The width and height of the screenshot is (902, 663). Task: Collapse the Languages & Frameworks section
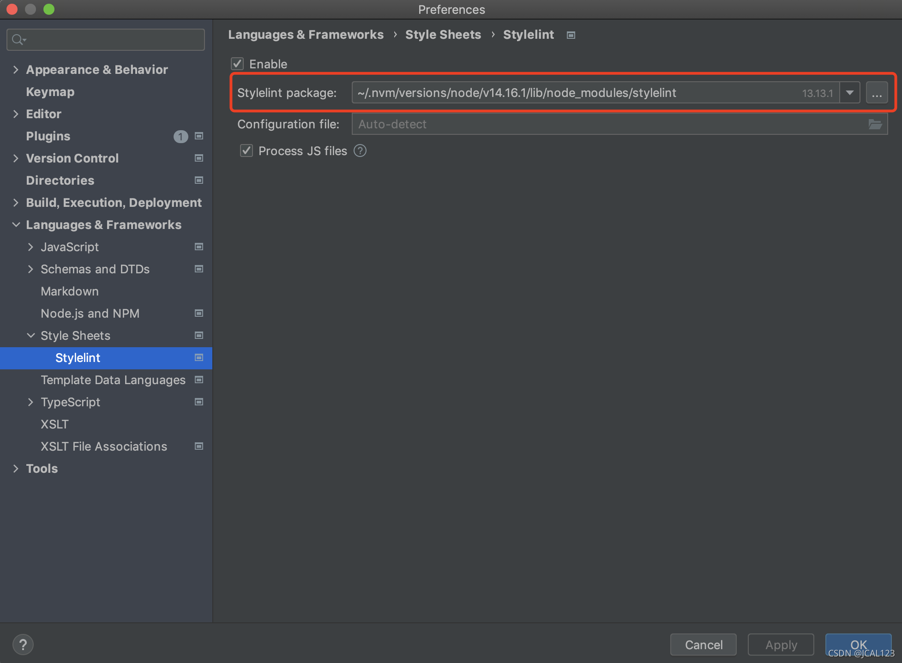tap(16, 225)
